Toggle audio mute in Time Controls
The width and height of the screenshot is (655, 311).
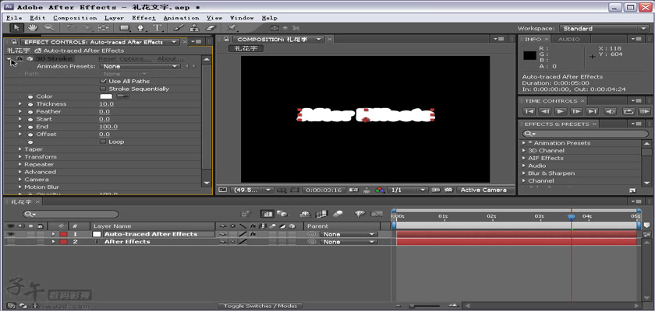611,111
